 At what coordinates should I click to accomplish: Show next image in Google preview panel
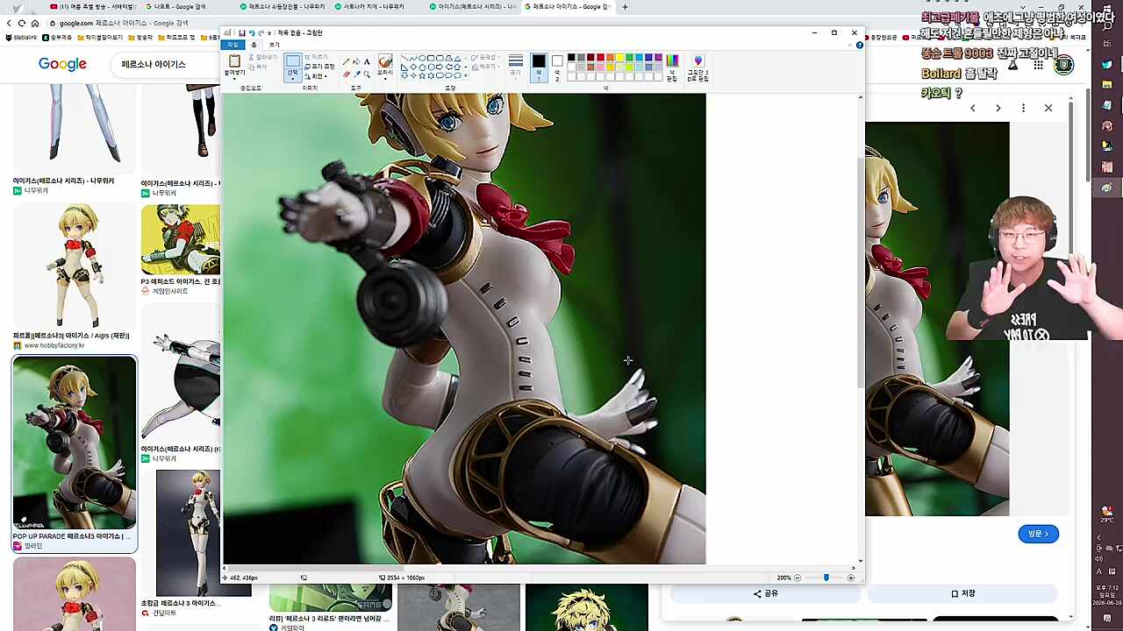998,108
